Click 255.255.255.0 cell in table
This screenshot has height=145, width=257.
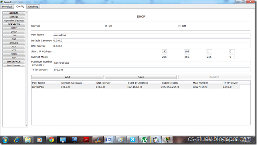[x=170, y=87]
